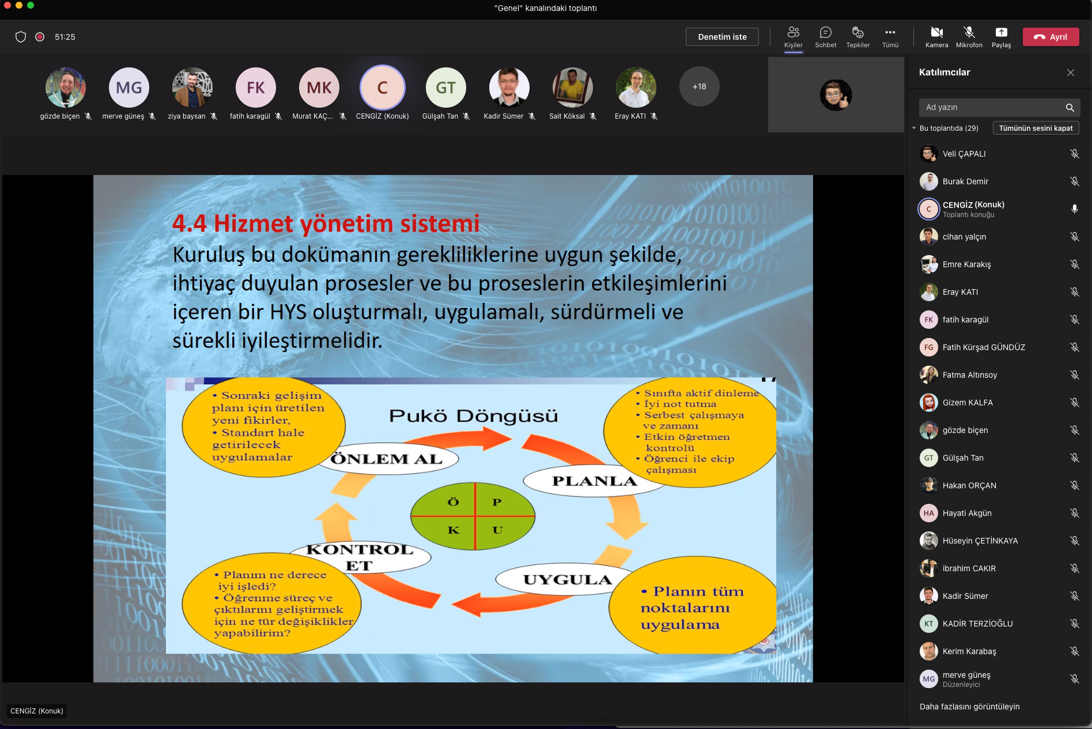Click Tümünün sesini kapat button
1092x729 pixels.
click(x=1035, y=128)
